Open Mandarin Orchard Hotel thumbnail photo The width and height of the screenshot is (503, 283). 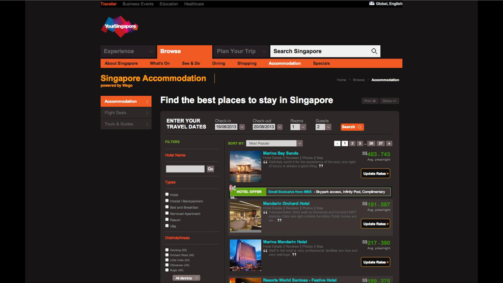point(246,217)
